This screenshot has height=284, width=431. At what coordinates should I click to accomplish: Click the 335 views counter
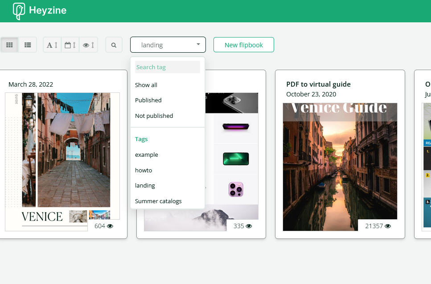click(242, 226)
